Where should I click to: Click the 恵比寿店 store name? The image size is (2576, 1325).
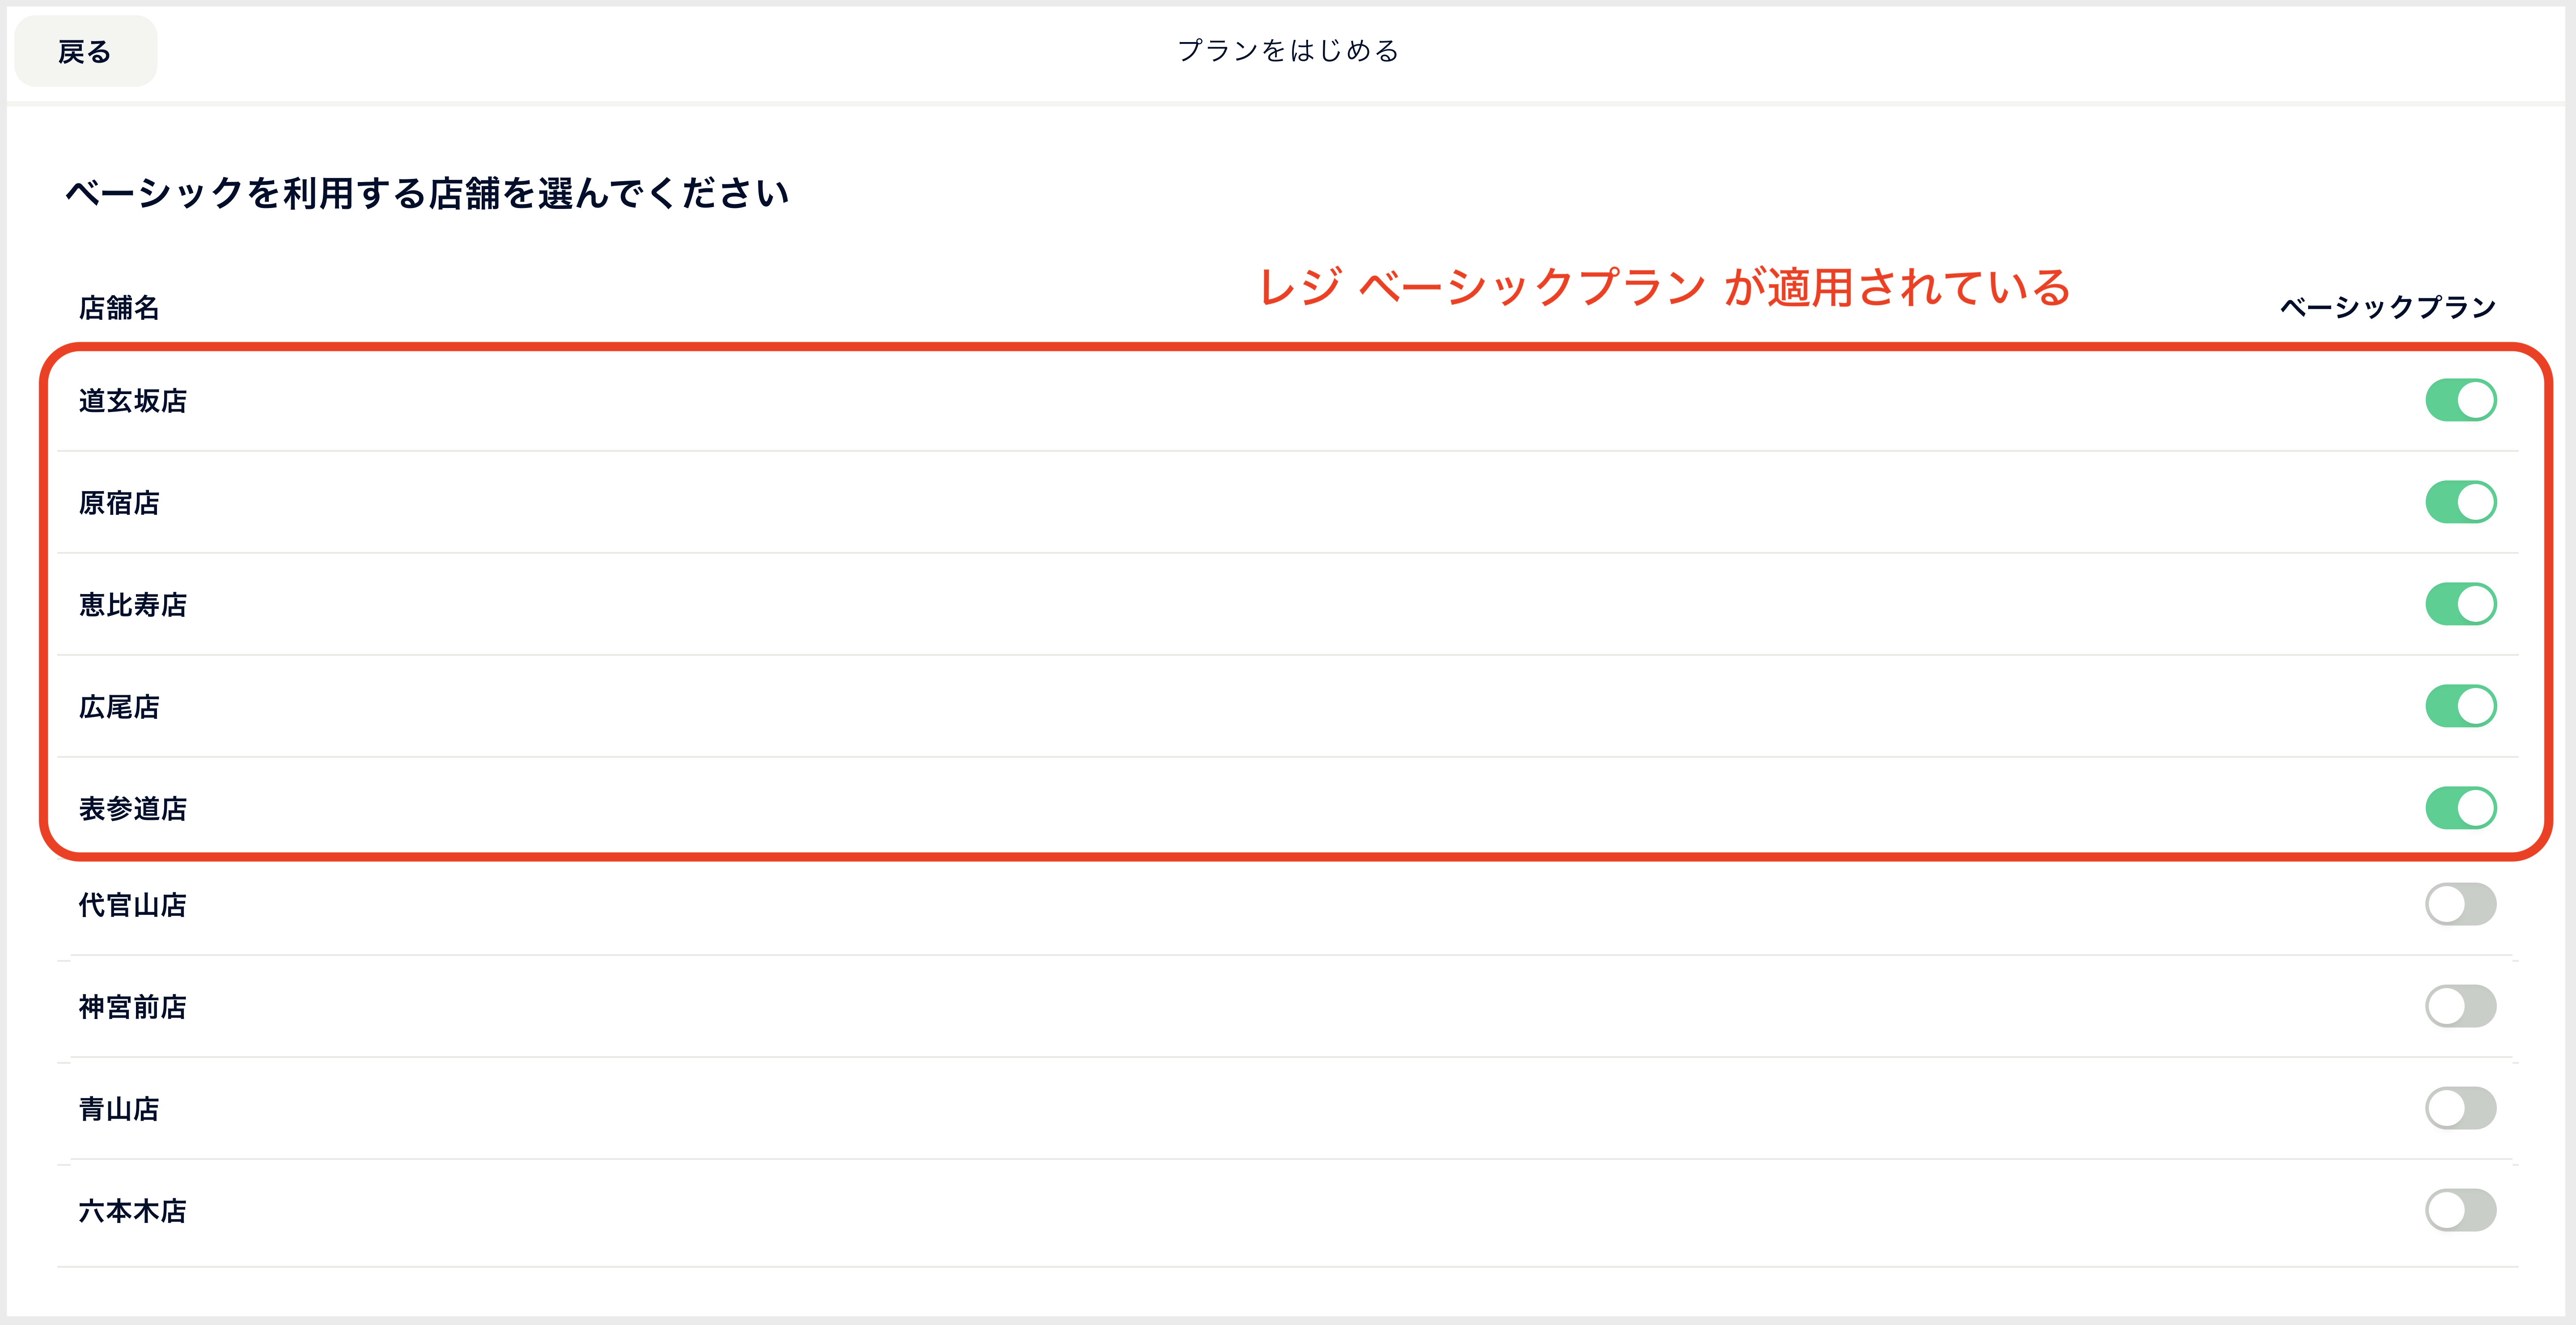133,605
